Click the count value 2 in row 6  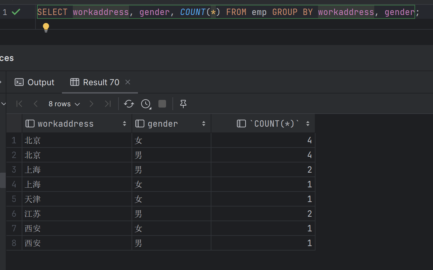[263, 214]
